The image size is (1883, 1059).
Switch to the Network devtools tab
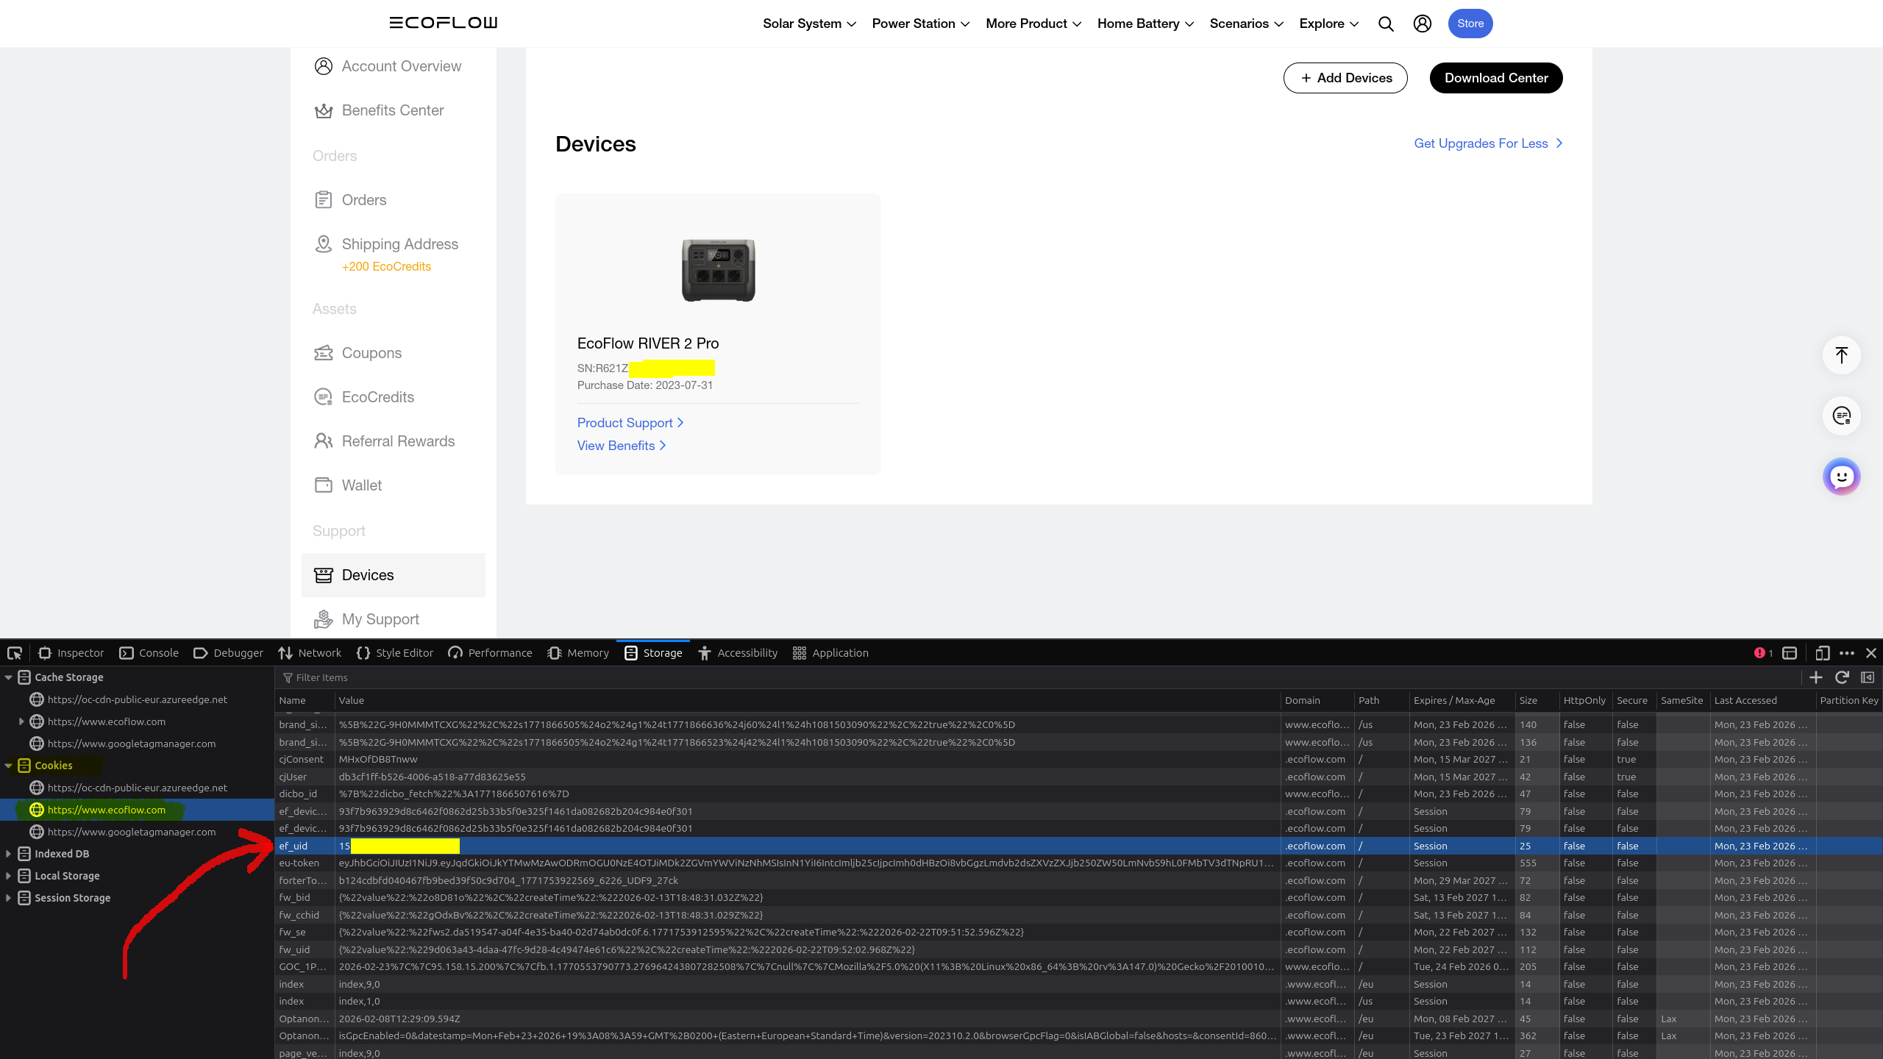click(x=310, y=653)
